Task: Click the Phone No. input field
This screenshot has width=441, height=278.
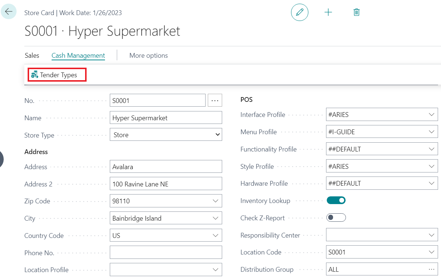Action: pyautogui.click(x=166, y=253)
